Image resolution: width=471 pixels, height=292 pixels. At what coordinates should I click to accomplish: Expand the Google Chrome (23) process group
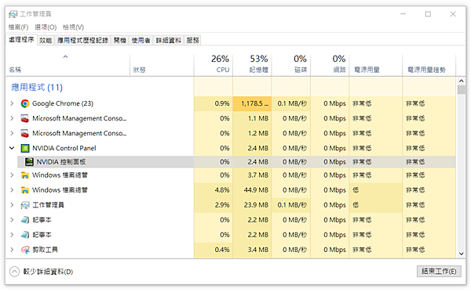click(12, 103)
